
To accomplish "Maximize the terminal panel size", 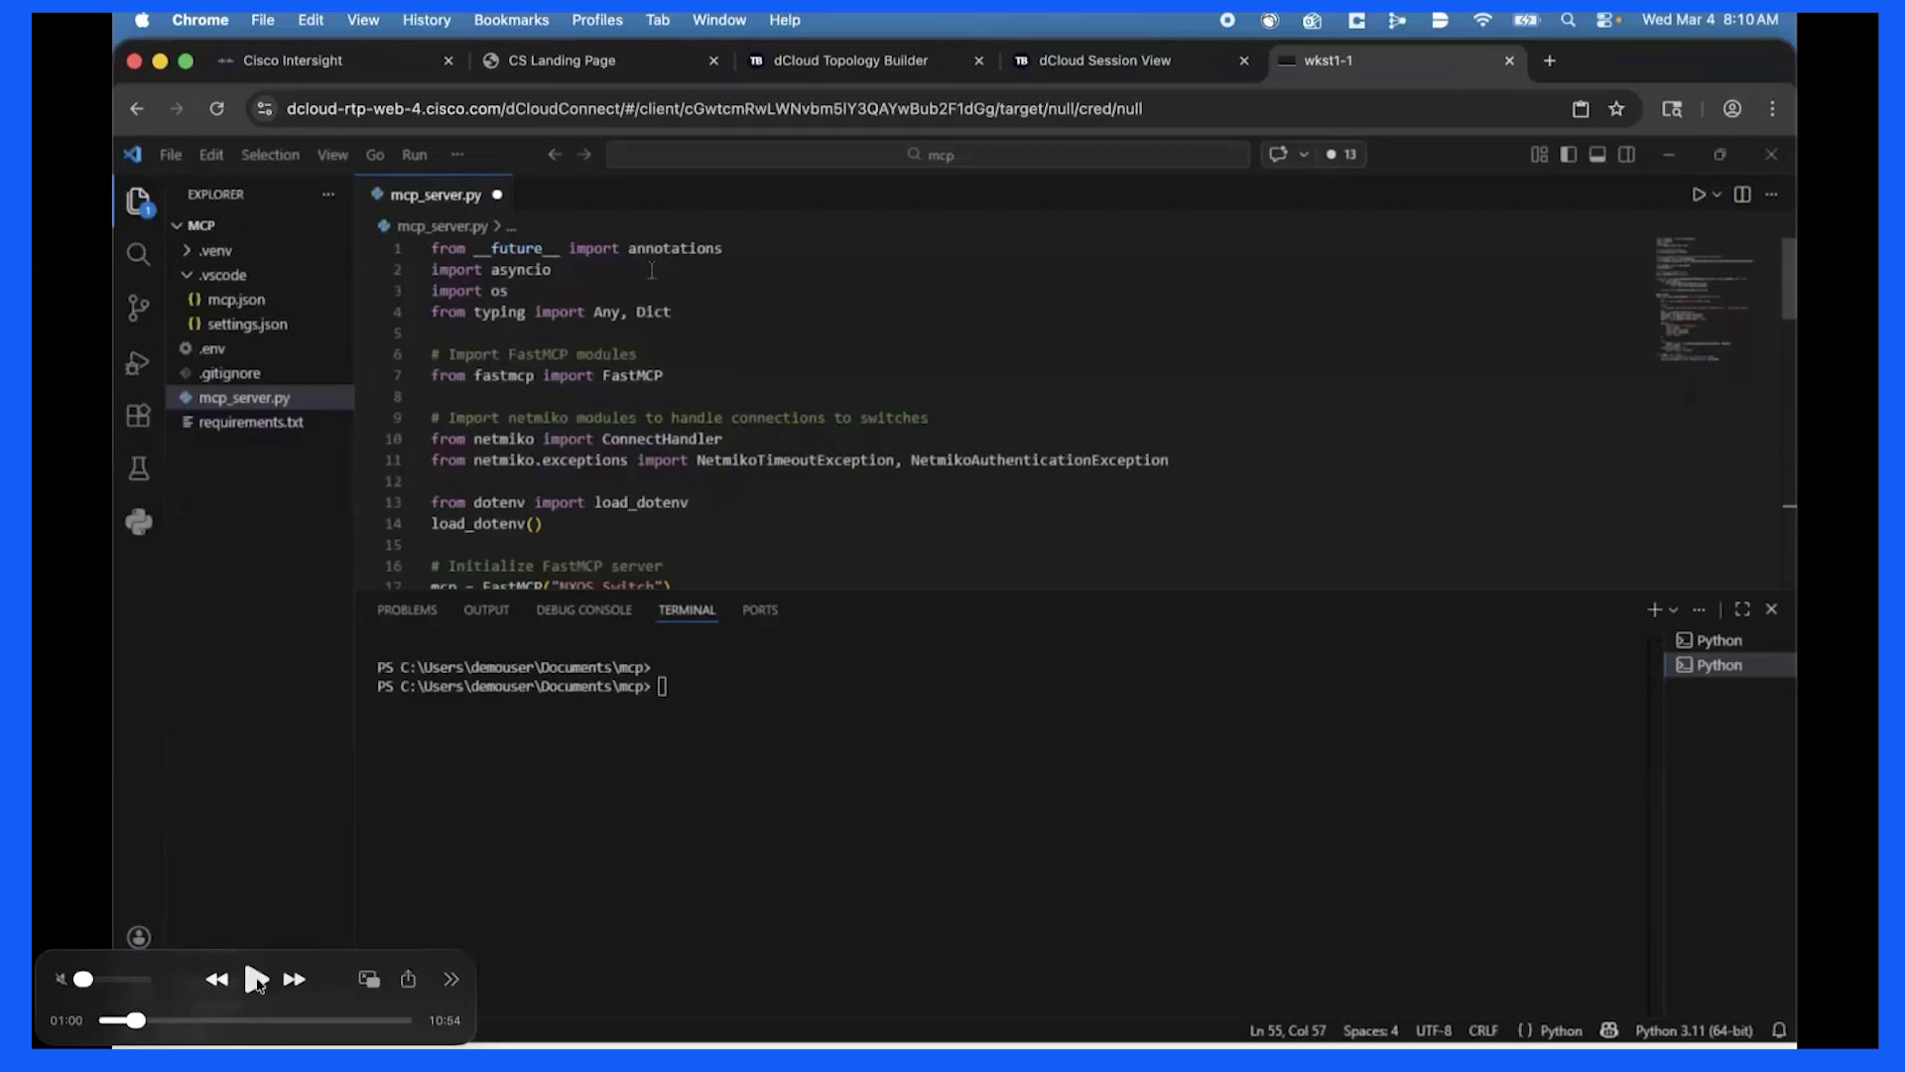I will (x=1742, y=609).
